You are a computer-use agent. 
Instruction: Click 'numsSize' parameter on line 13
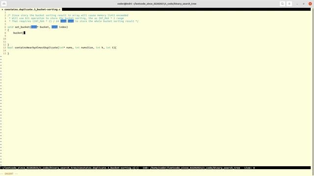(87, 48)
